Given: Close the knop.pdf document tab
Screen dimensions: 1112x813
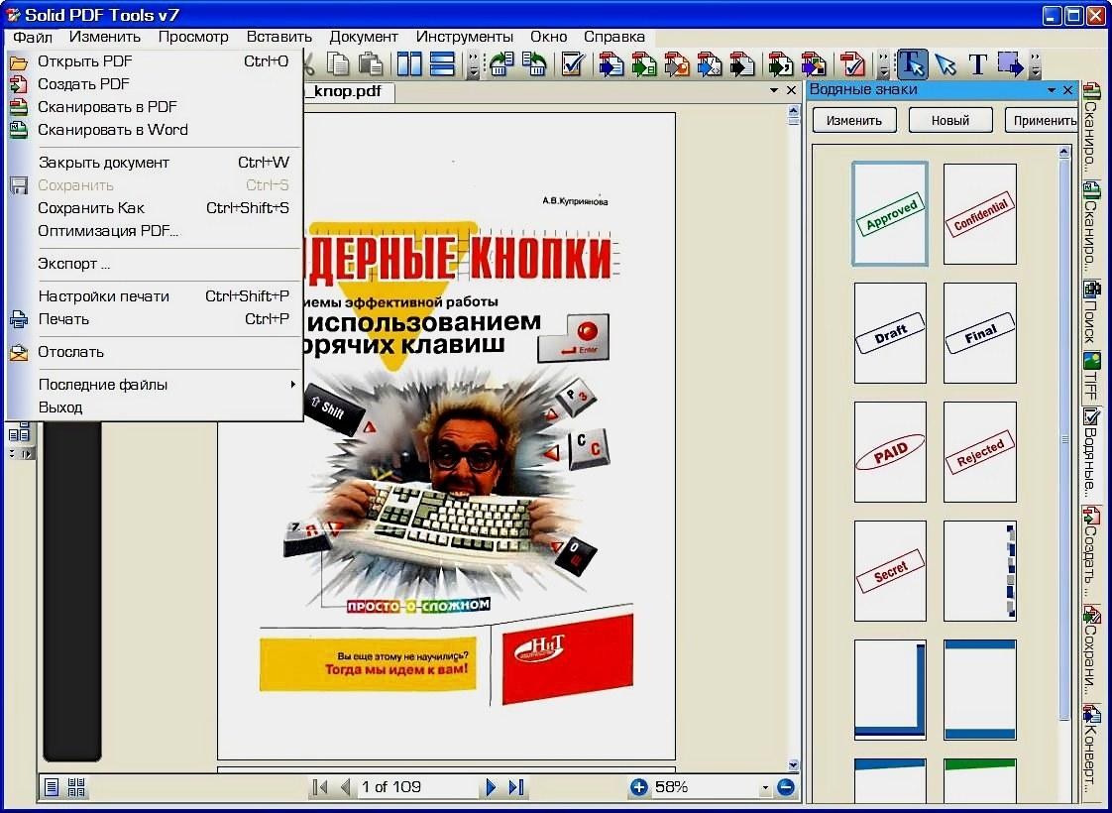Looking at the screenshot, I should [x=792, y=91].
